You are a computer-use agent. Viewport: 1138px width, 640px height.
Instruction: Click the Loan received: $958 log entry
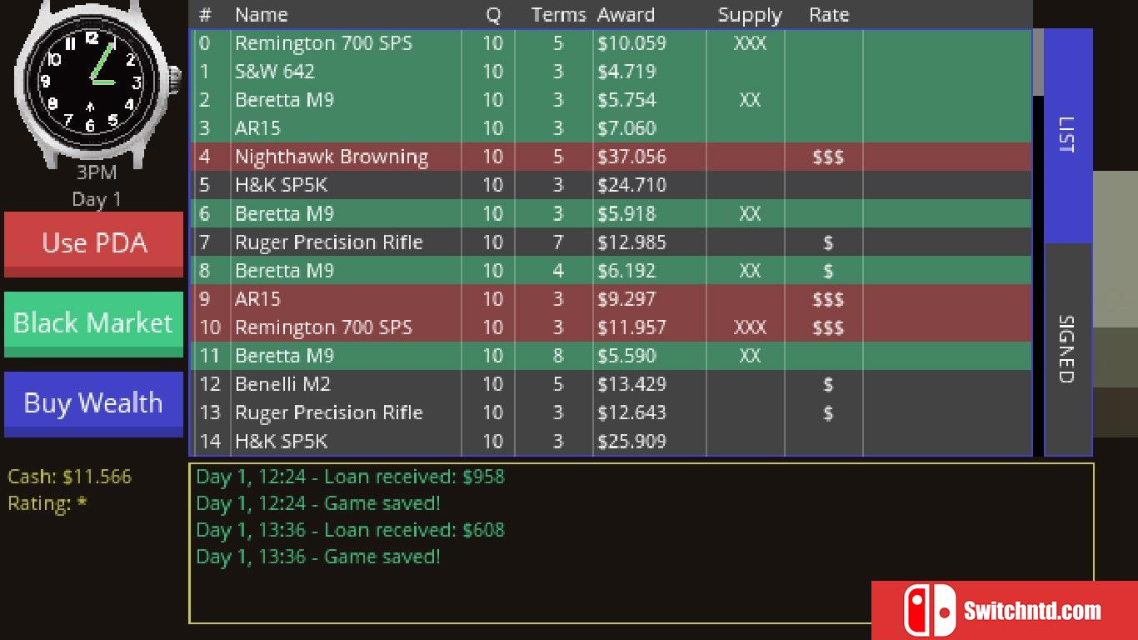point(351,477)
